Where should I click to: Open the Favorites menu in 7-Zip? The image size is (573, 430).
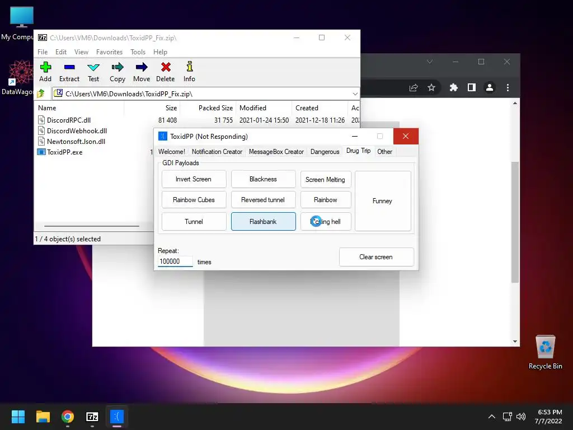pyautogui.click(x=109, y=52)
